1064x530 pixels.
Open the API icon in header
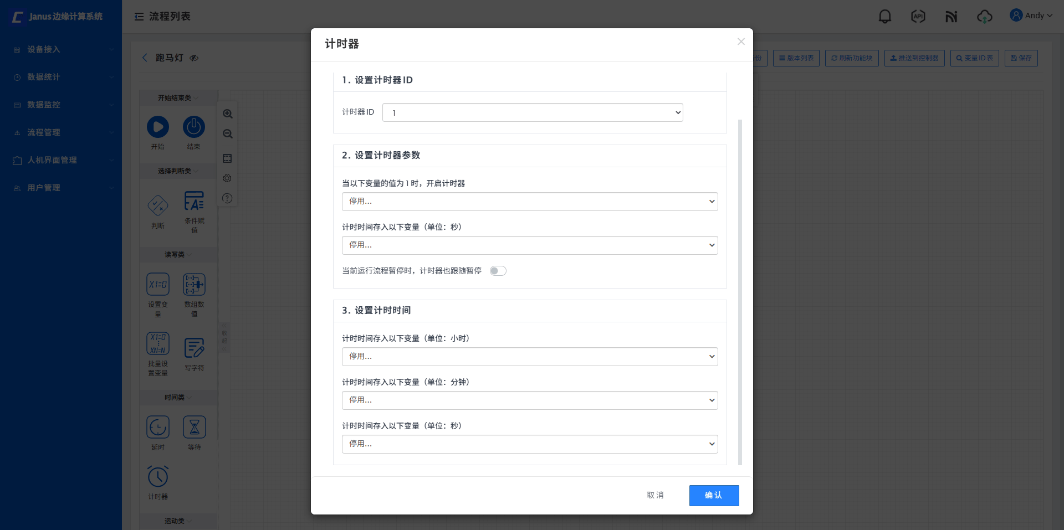click(x=918, y=17)
